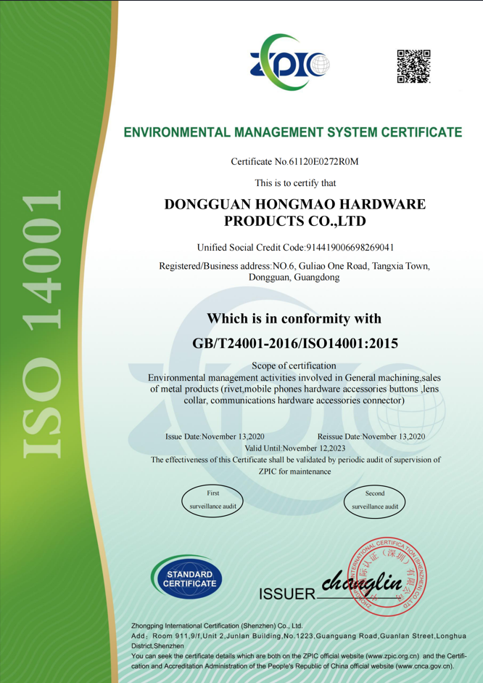Click the changlin issuer signature

click(362, 583)
